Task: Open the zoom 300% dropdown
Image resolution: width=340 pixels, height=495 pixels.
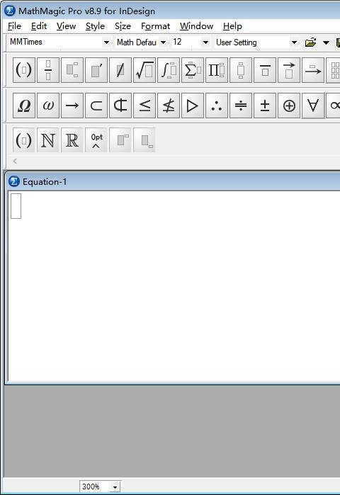Action: [x=115, y=487]
